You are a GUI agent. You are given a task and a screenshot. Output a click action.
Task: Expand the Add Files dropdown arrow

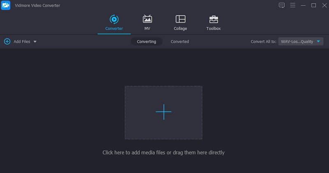click(x=35, y=41)
